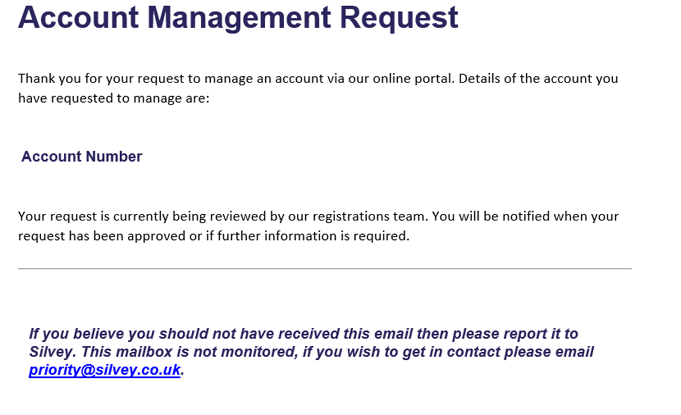Select the Account Number label
This screenshot has height=415, width=681.
point(82,156)
